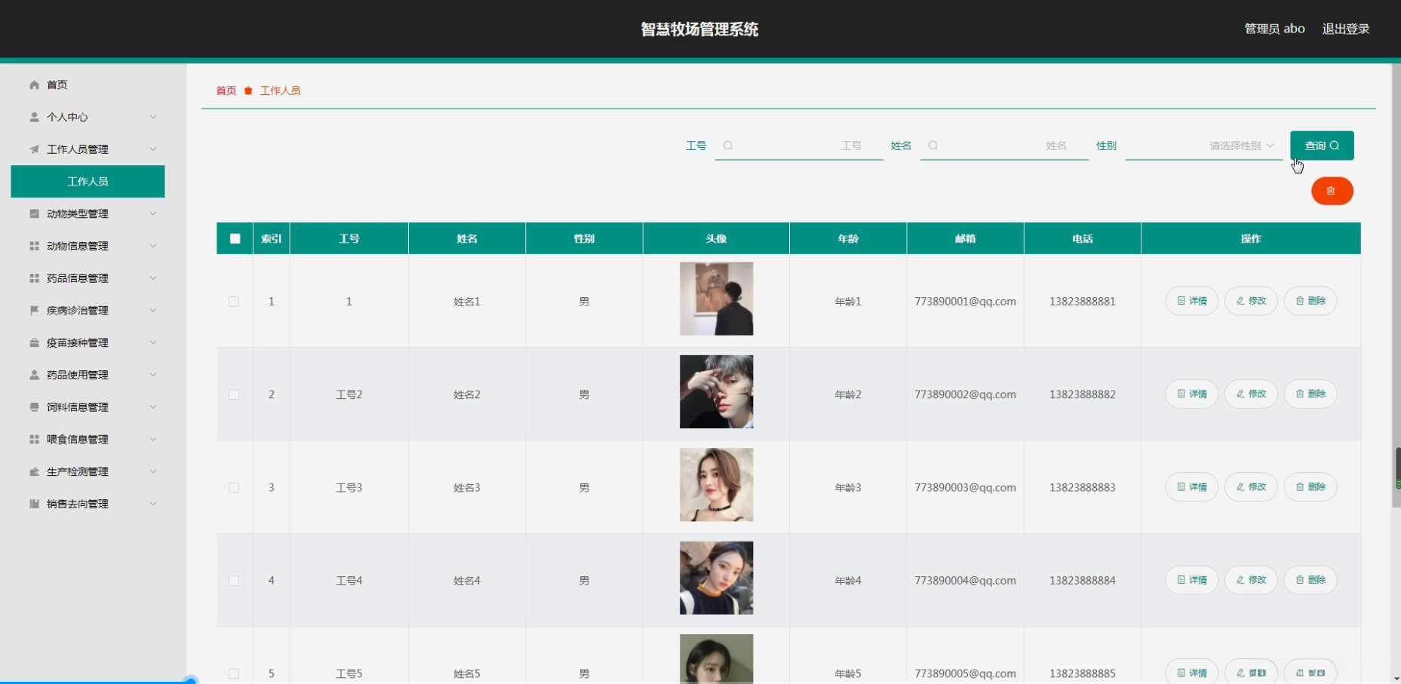Click 详情 button for 姓名1 row
Viewport: 1401px width, 684px height.
click(1192, 301)
